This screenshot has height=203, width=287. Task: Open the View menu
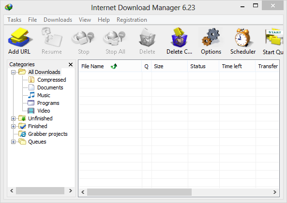85,20
